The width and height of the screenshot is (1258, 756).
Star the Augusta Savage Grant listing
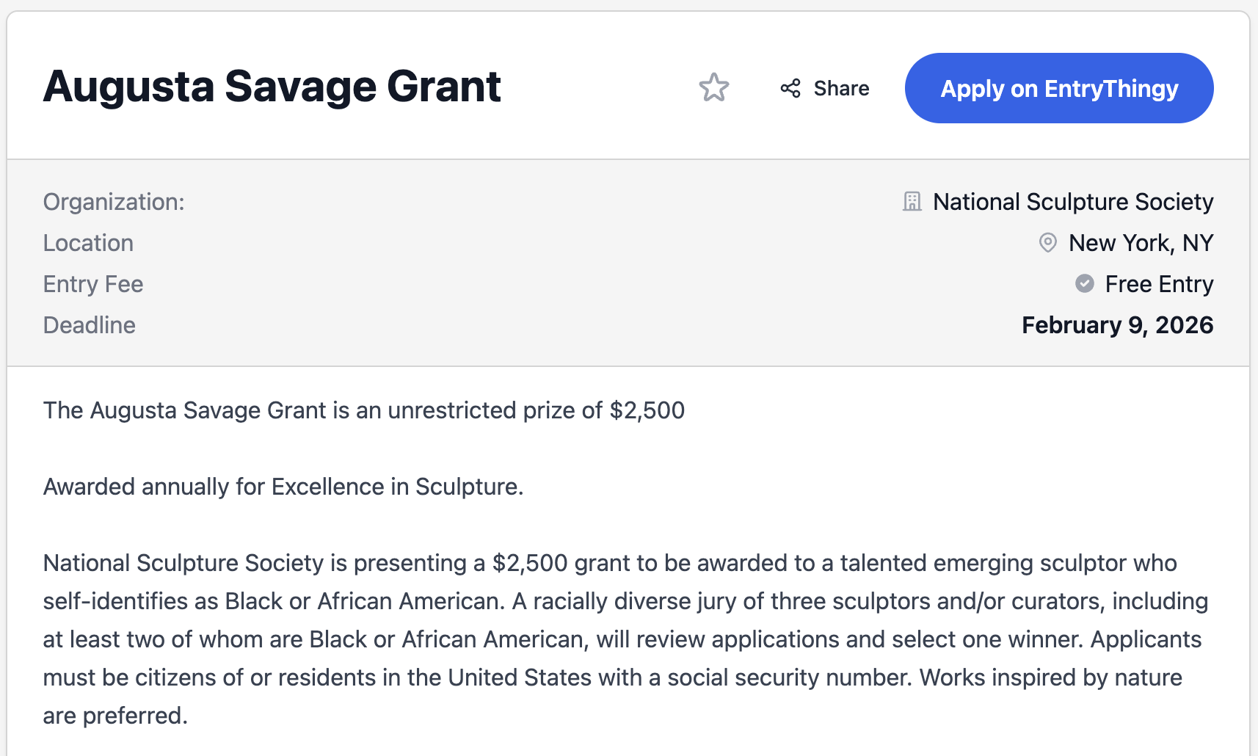pyautogui.click(x=713, y=88)
